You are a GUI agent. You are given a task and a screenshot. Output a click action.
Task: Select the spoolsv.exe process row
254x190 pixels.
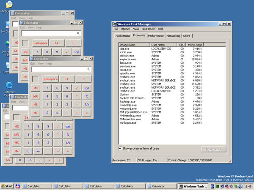[161, 73]
